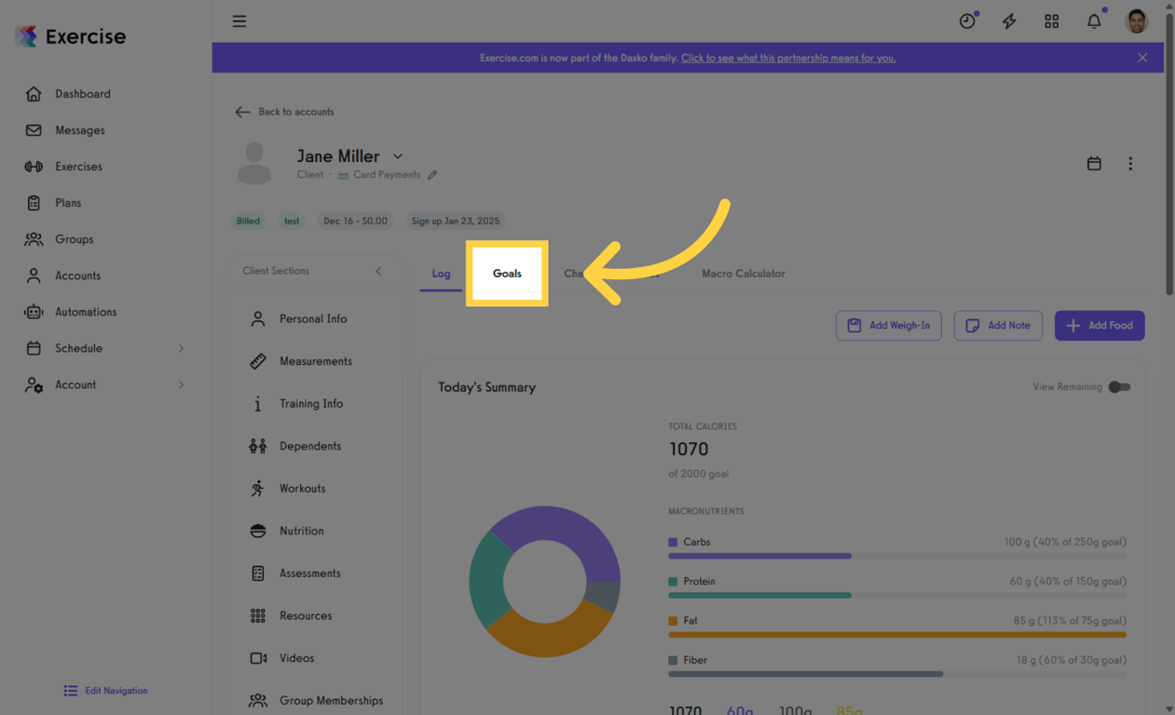Open the Groups section
This screenshot has height=715, width=1175.
point(74,238)
